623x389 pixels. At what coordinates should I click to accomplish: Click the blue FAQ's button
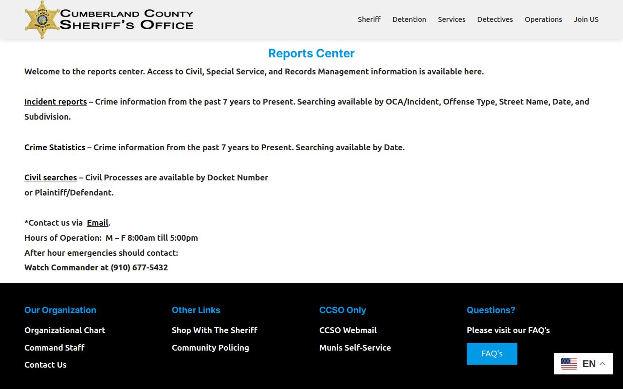pyautogui.click(x=492, y=354)
